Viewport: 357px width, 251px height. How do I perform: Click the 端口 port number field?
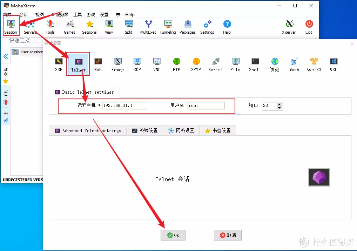pos(269,106)
